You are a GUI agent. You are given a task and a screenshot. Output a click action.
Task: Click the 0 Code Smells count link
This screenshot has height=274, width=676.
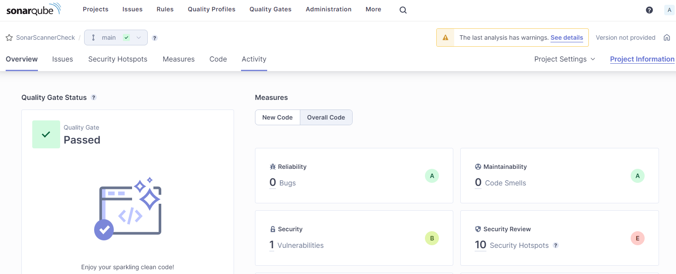click(478, 182)
